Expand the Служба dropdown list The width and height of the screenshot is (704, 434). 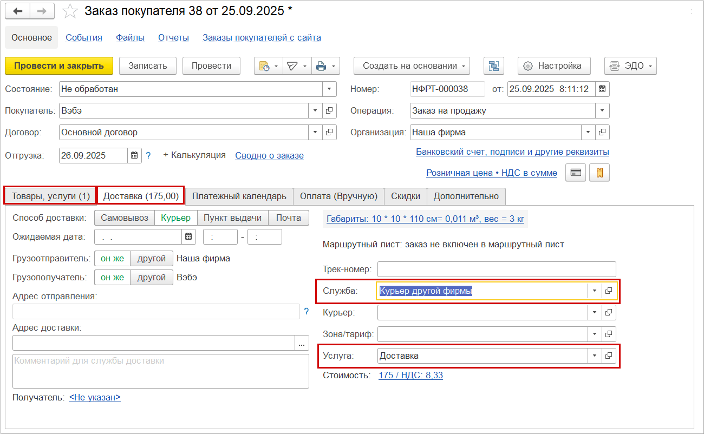pyautogui.click(x=594, y=291)
